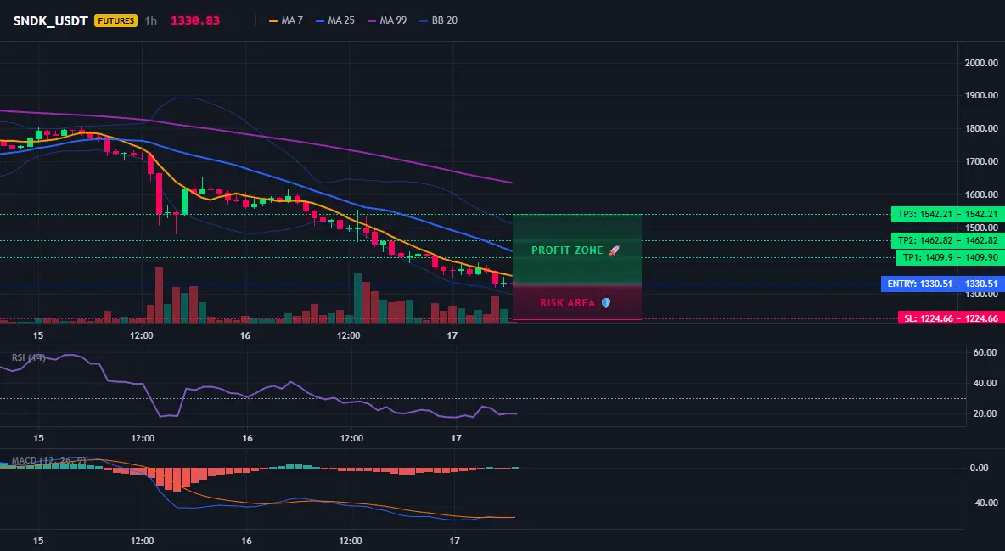Click the SL: 1224.66 label
This screenshot has width=1005, height=551.
pos(928,318)
